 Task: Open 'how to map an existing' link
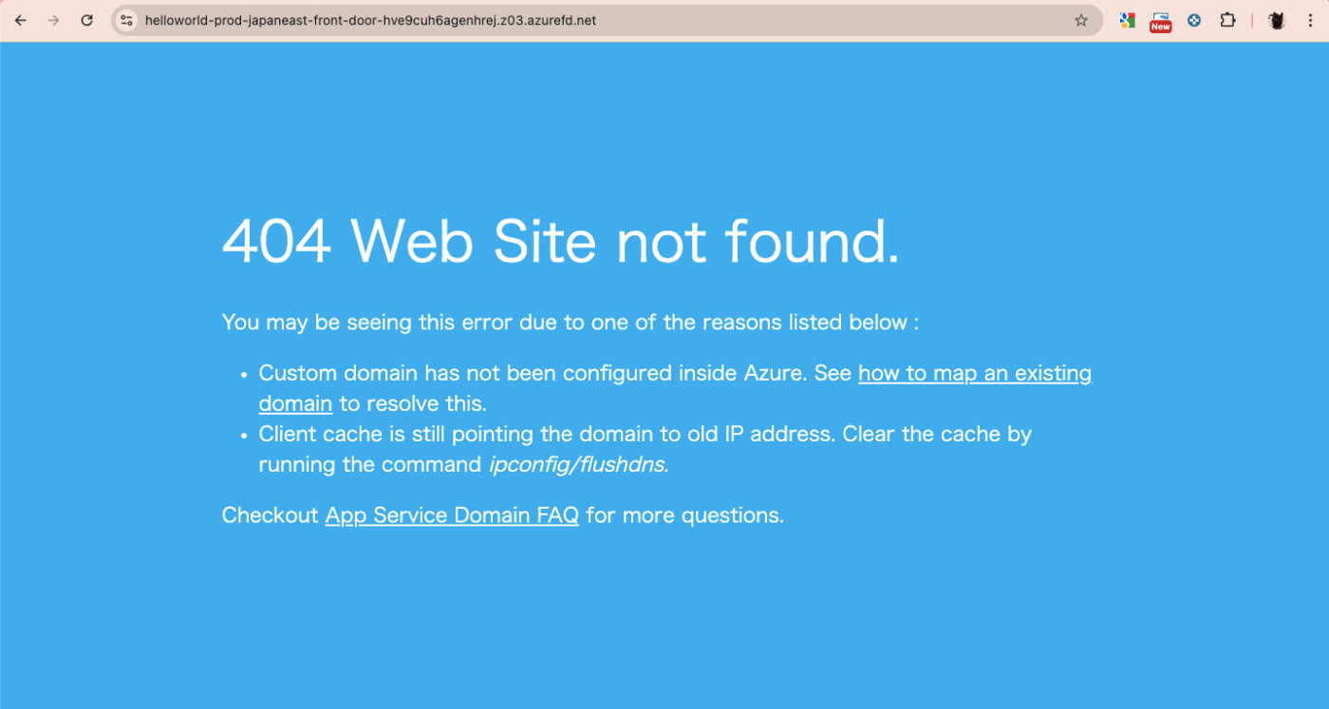(x=975, y=373)
